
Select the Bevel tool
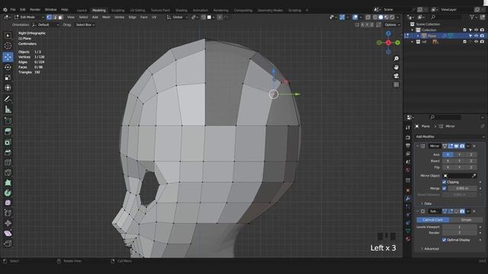tap(8, 152)
